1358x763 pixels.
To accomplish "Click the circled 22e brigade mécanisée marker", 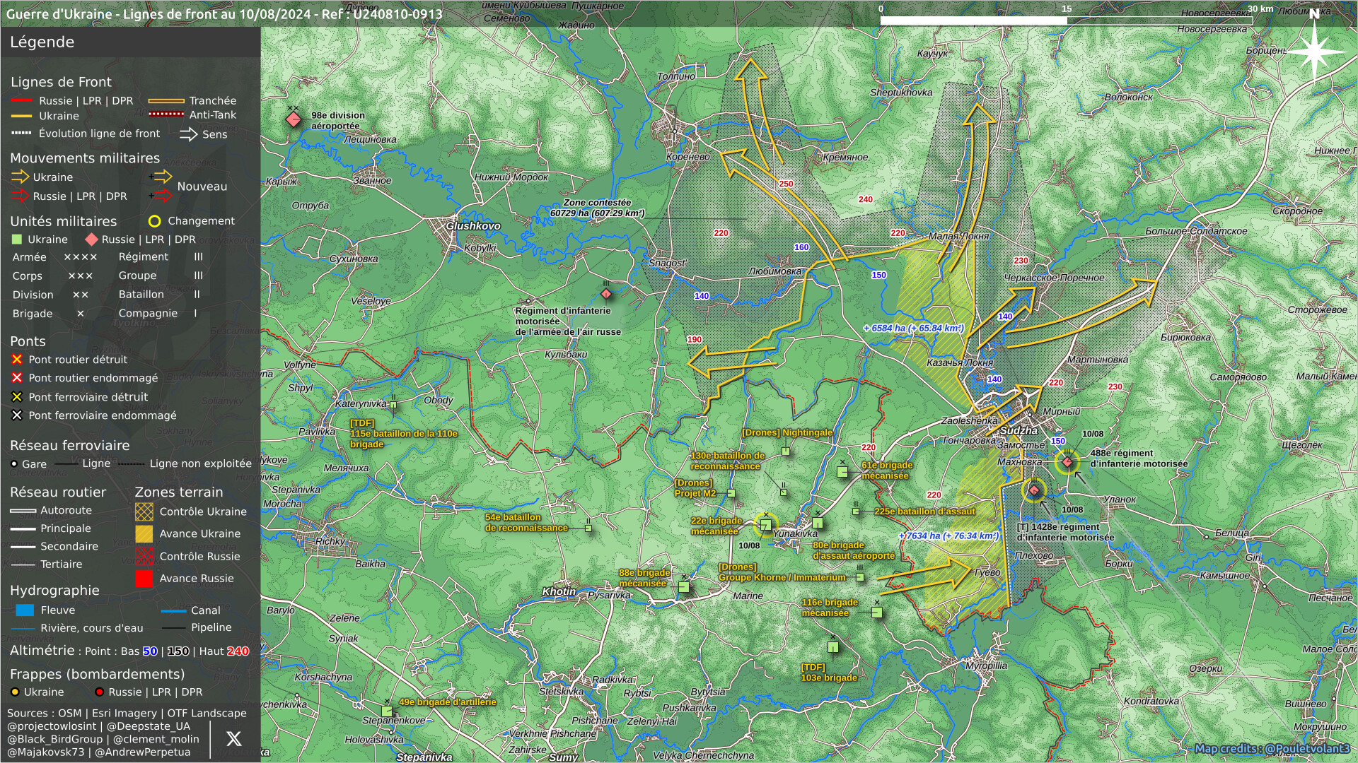I will 765,524.
